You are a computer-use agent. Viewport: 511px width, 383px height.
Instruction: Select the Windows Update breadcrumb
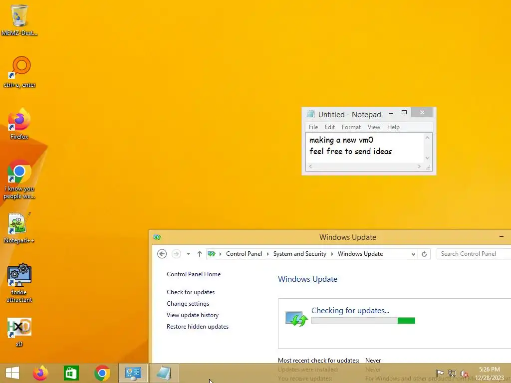360,254
